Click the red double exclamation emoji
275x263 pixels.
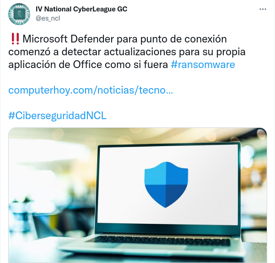click(15, 39)
